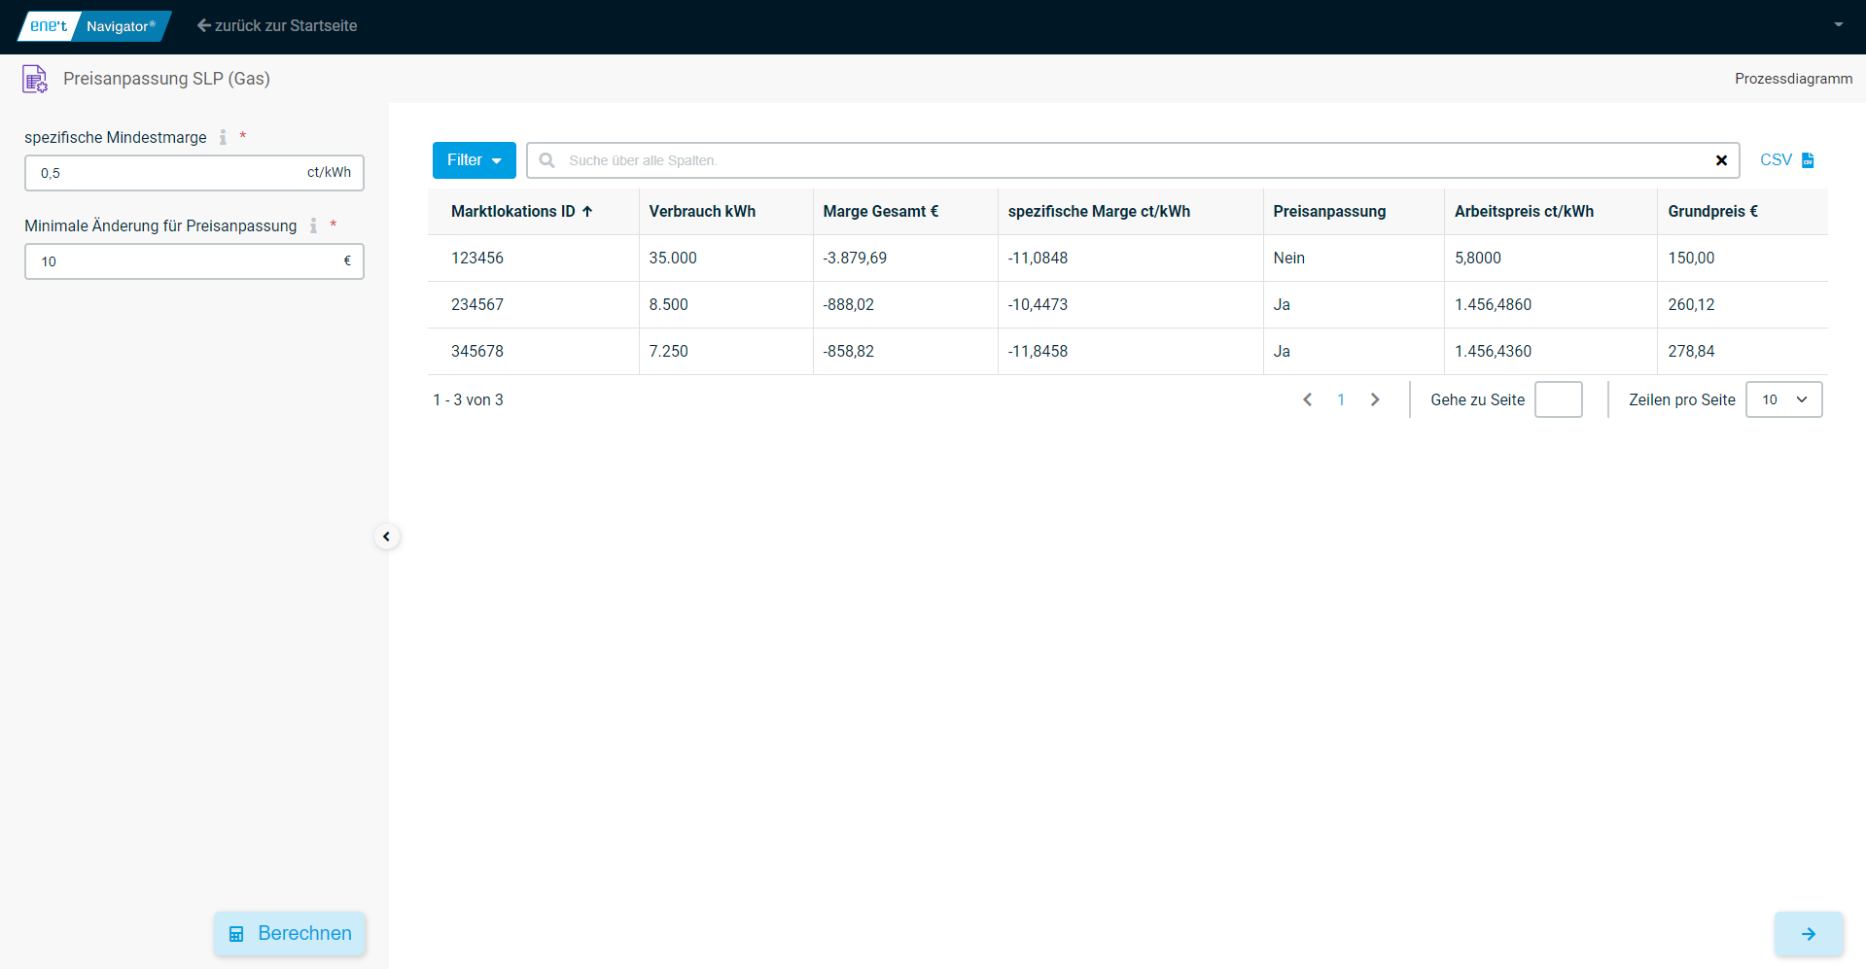1866x969 pixels.
Task: Click the Gehe zu Seite input box
Action: [x=1558, y=399]
